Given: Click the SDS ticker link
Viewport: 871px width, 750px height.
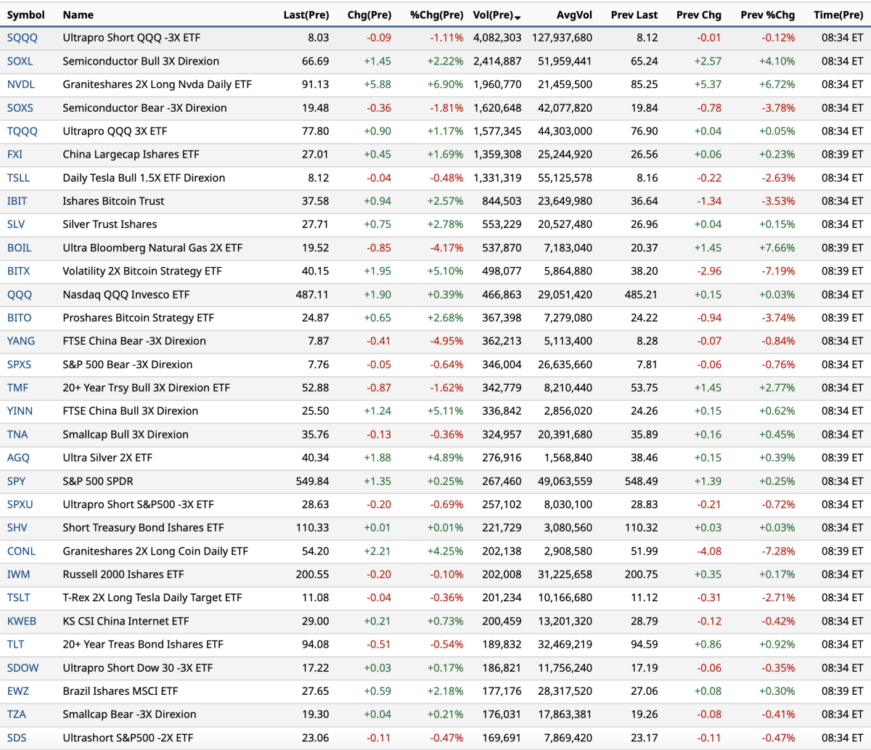Looking at the screenshot, I should coord(16,738).
